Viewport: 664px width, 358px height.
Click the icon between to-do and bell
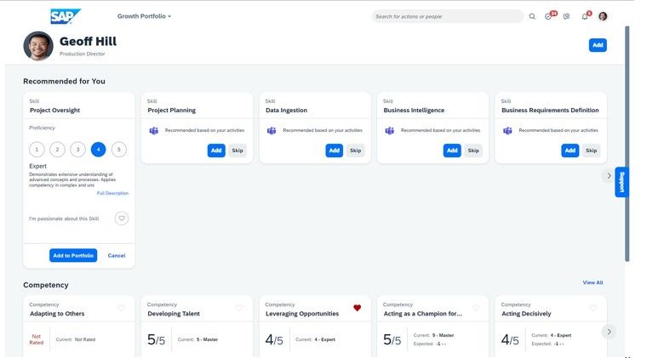(567, 16)
